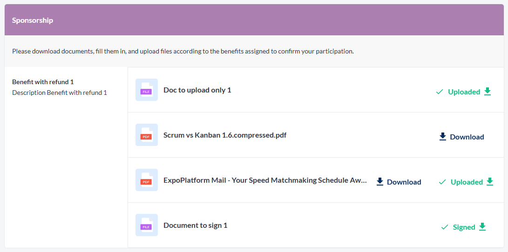Click the FILE icon for Document to sign 1
Viewport: 508px width, 252px height.
point(146,225)
